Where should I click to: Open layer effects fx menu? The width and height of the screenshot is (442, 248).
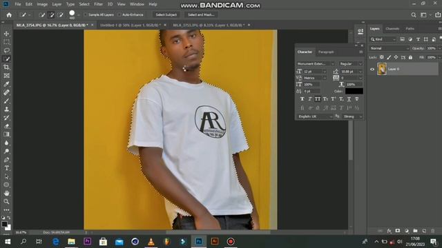[x=389, y=231]
